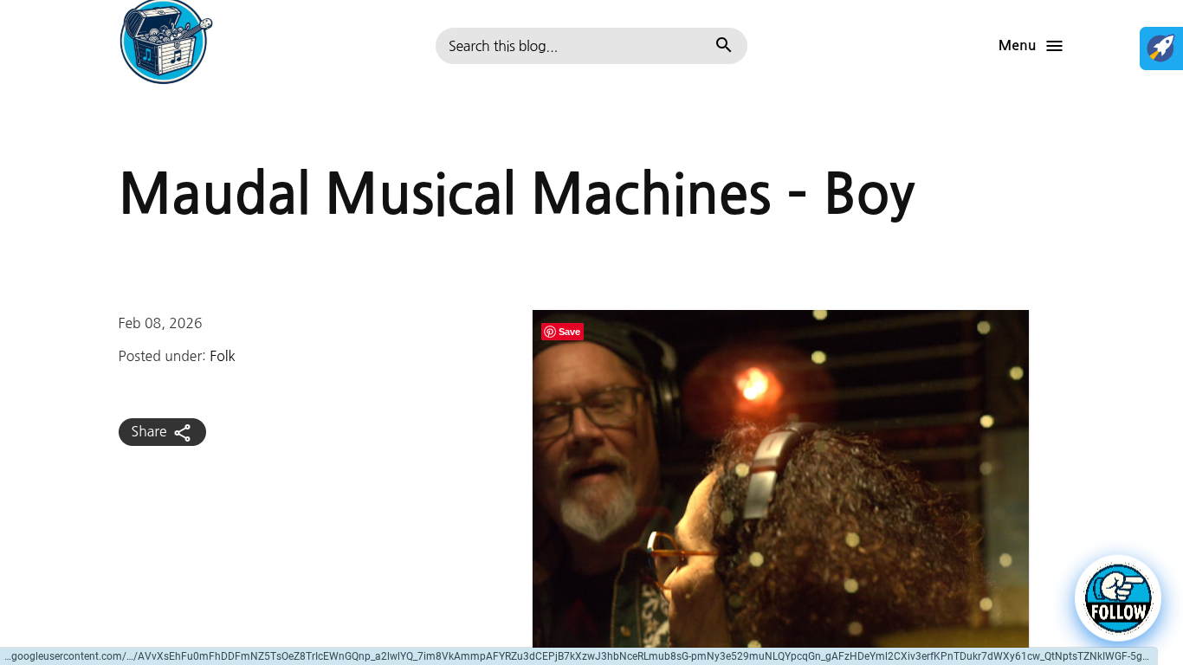
Task: Open the Folk category link
Action: (x=223, y=356)
